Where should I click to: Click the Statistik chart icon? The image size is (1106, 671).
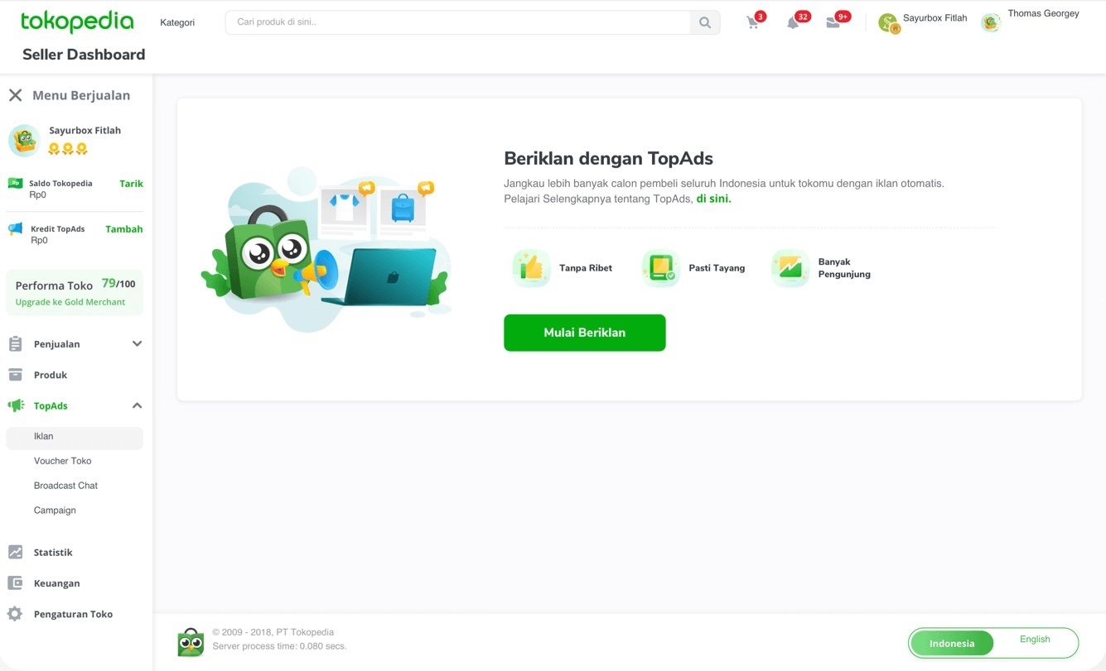pos(15,552)
